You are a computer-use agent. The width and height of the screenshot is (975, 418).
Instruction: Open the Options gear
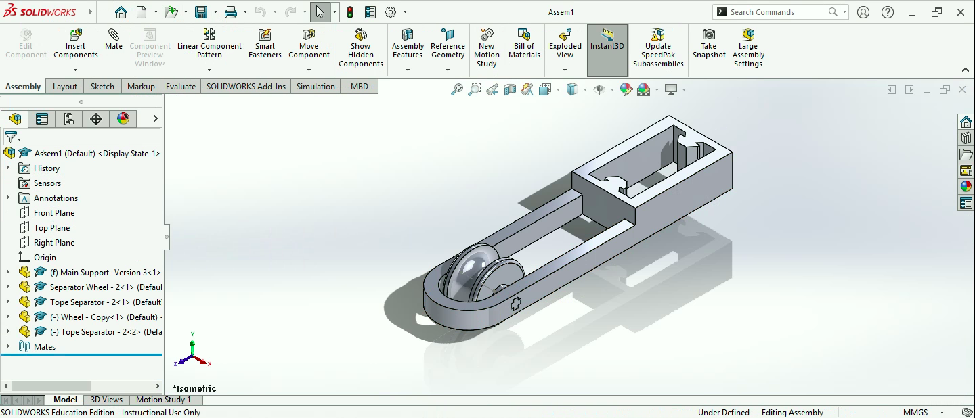click(x=391, y=12)
